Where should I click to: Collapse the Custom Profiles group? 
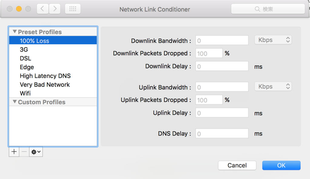click(15, 102)
